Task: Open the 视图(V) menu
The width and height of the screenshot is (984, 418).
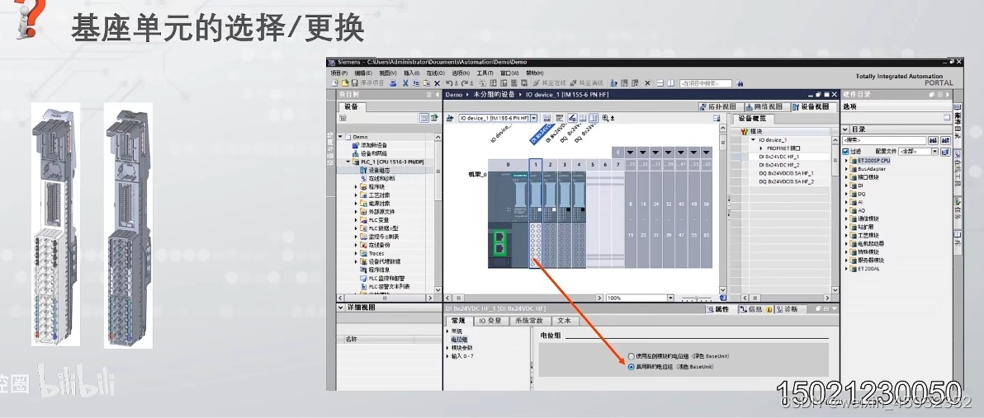Action: click(x=388, y=73)
